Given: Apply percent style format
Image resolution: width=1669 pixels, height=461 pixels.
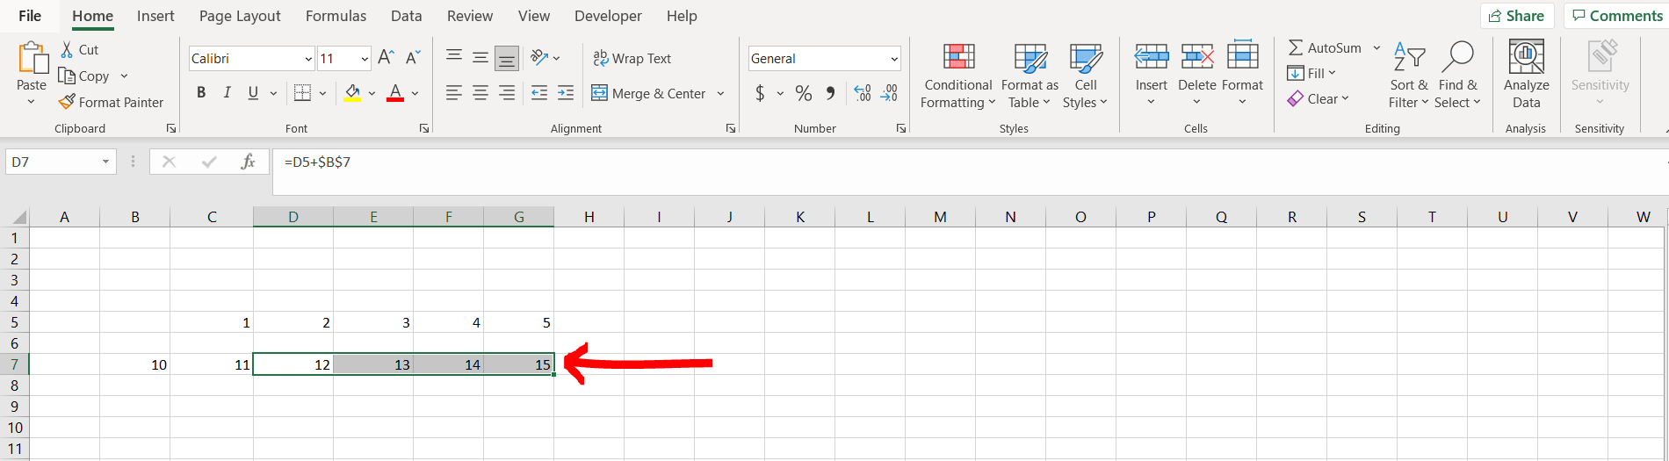Looking at the screenshot, I should pos(804,93).
